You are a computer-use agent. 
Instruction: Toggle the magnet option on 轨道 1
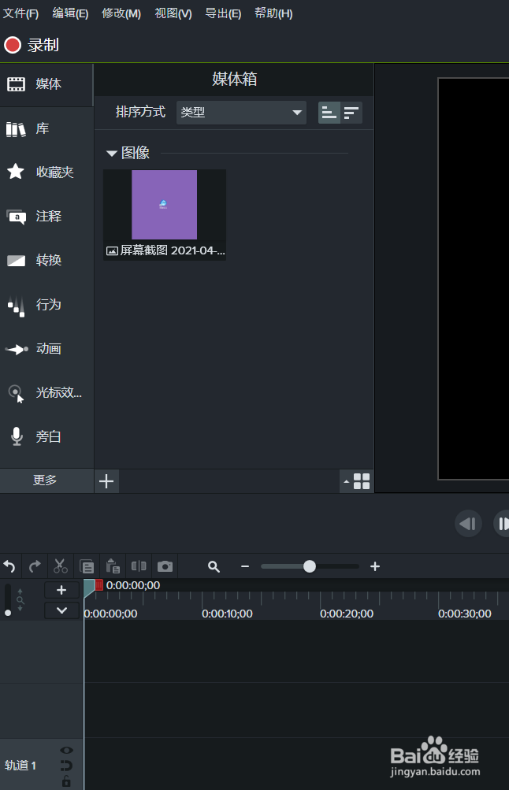point(66,766)
